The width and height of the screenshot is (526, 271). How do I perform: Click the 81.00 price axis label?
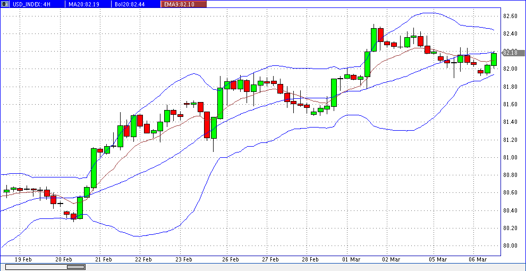click(x=510, y=157)
